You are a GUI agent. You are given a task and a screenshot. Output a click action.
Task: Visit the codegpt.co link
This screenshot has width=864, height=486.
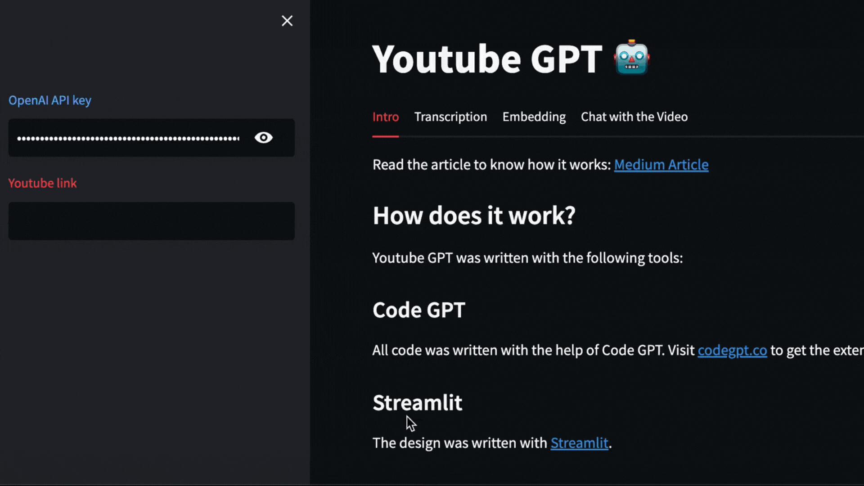pyautogui.click(x=732, y=350)
